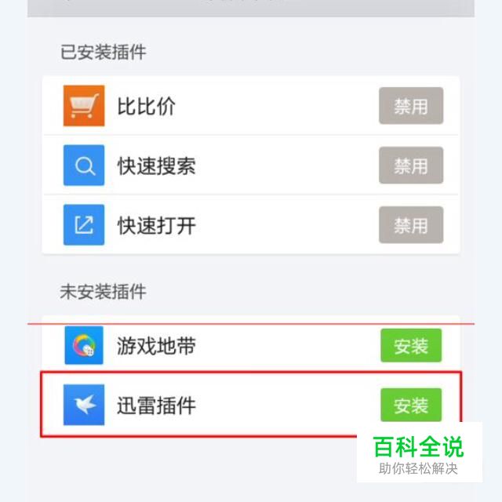The width and height of the screenshot is (502, 502).
Task: Select the 快速搜索 plugin name
Action: tap(157, 166)
